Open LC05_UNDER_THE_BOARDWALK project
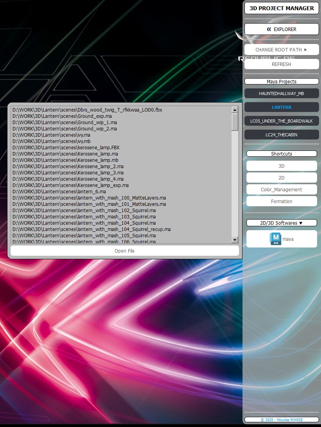Viewport: 321px width, 427px height. (x=281, y=121)
